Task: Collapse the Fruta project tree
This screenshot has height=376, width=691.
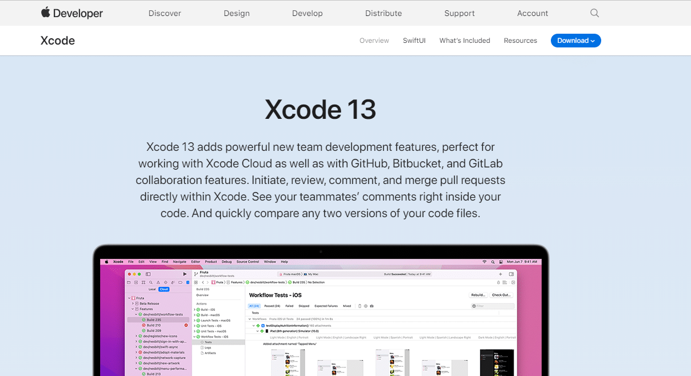Action: [129, 298]
